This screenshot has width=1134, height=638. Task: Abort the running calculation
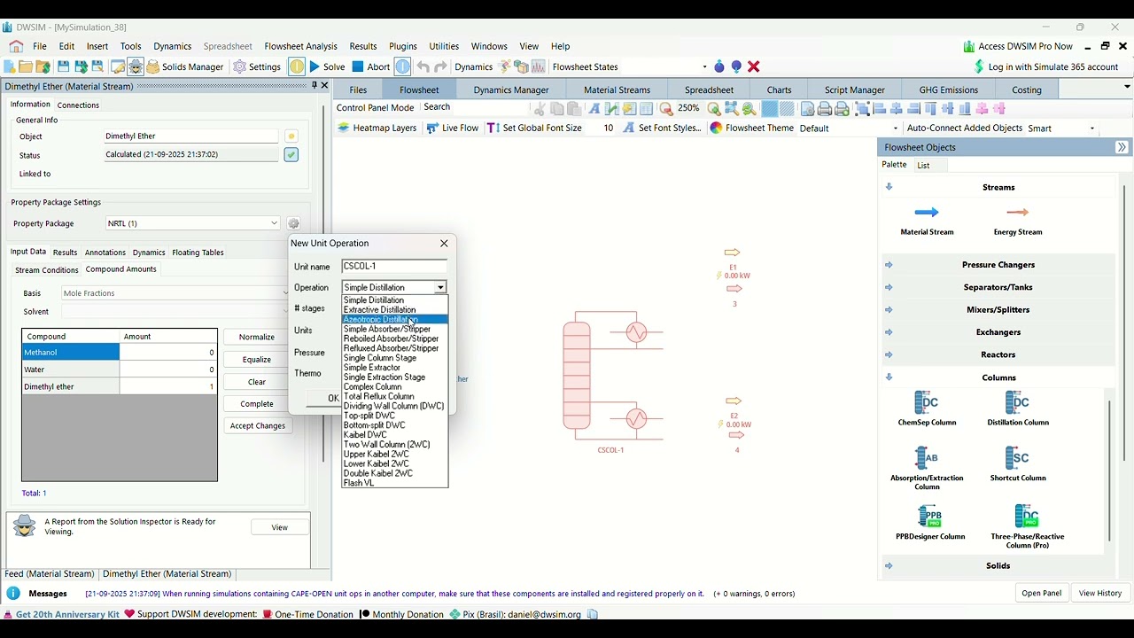tap(371, 67)
